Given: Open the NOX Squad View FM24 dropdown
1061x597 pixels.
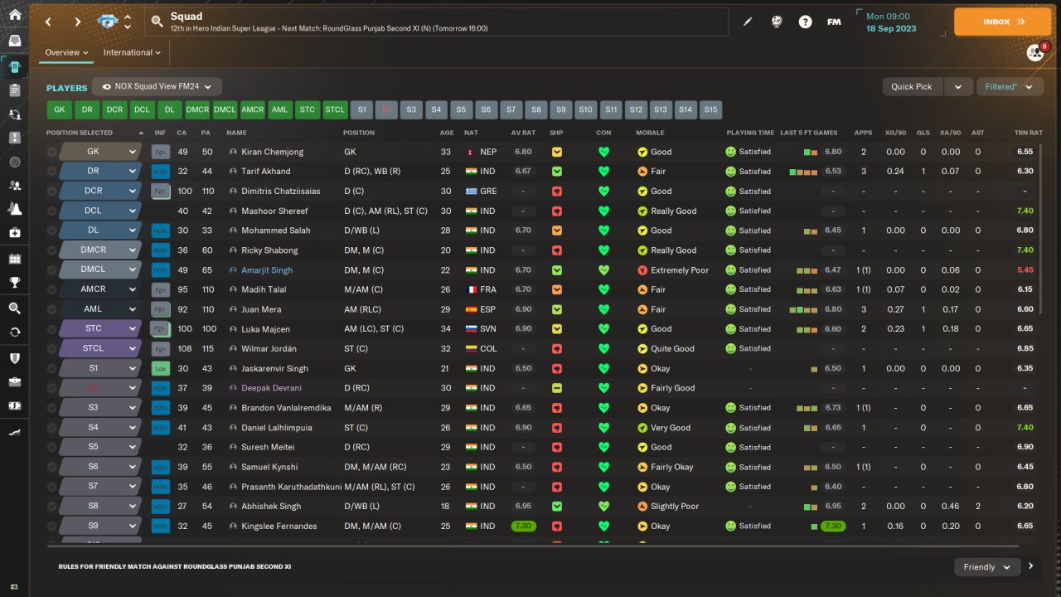Looking at the screenshot, I should 157,86.
